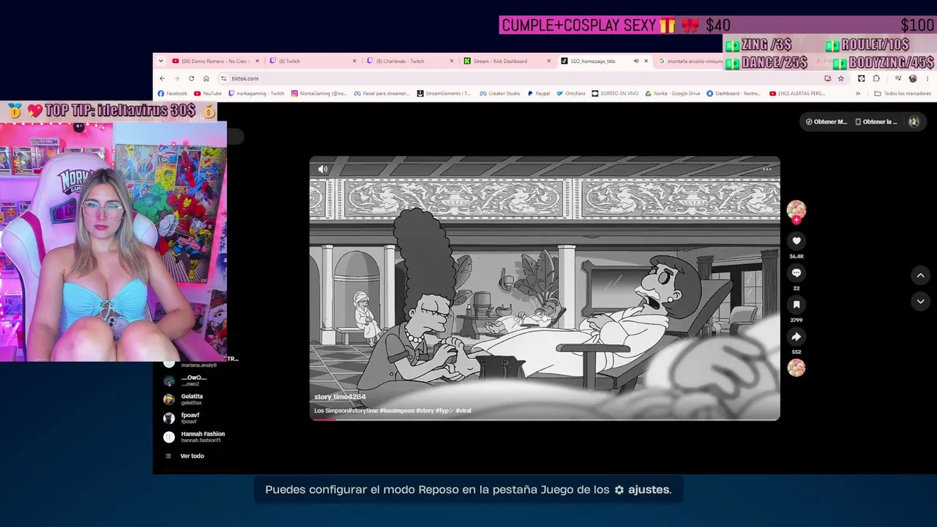Open the Panel para streamer bookmark
The width and height of the screenshot is (937, 527).
coord(382,94)
